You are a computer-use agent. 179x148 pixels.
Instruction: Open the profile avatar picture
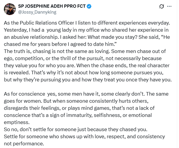10,9
